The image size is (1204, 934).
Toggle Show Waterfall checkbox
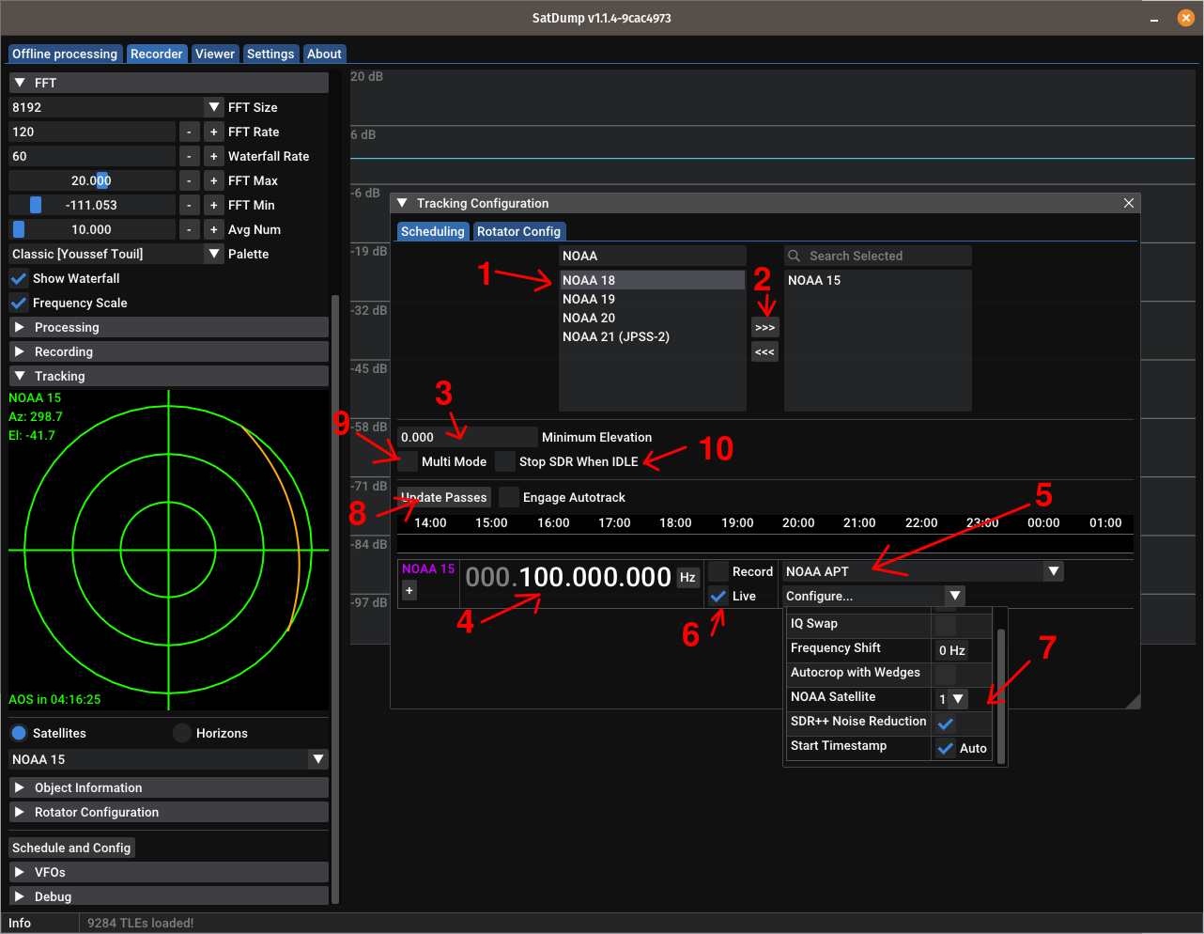point(19,278)
